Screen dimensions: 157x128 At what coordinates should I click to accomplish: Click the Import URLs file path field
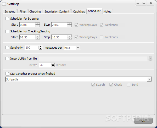coord(93,59)
